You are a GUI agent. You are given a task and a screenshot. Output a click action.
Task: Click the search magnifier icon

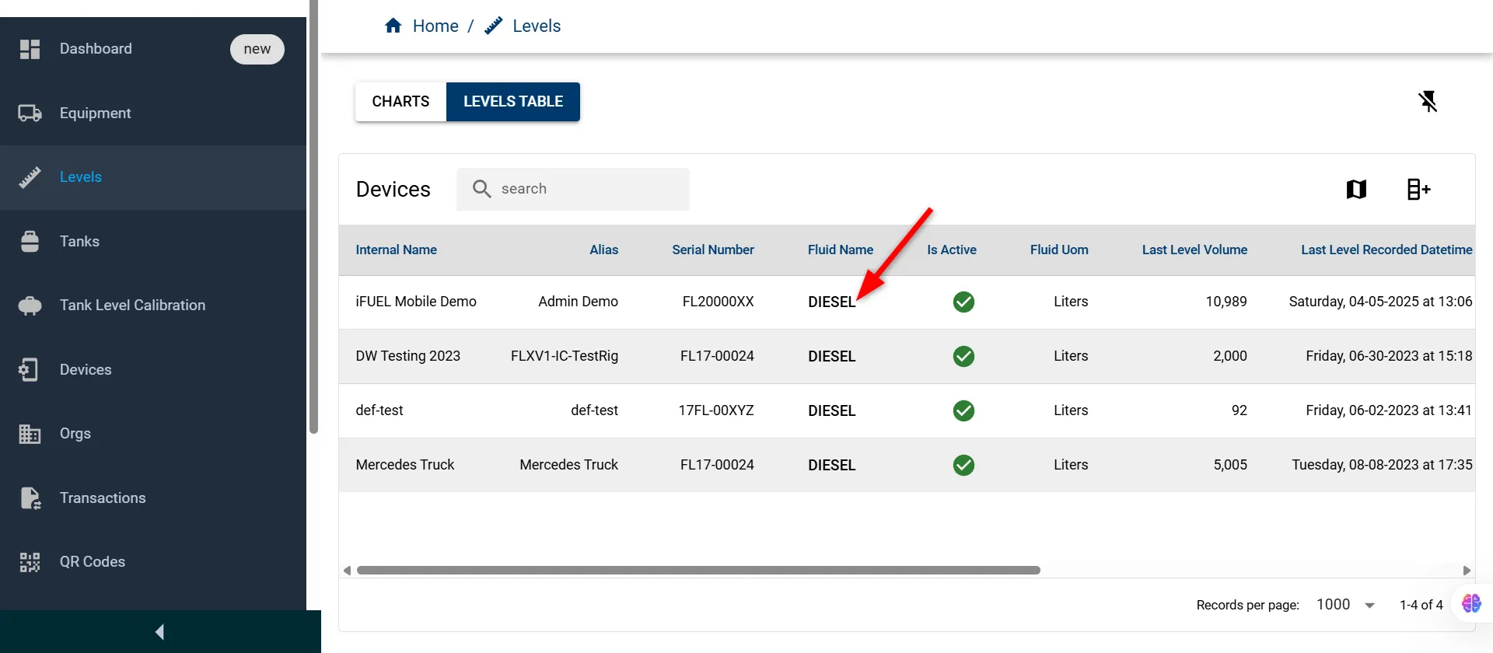[482, 189]
